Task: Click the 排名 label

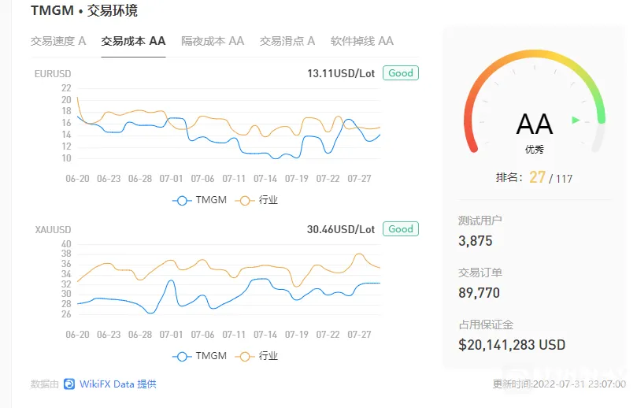Action: [x=509, y=177]
